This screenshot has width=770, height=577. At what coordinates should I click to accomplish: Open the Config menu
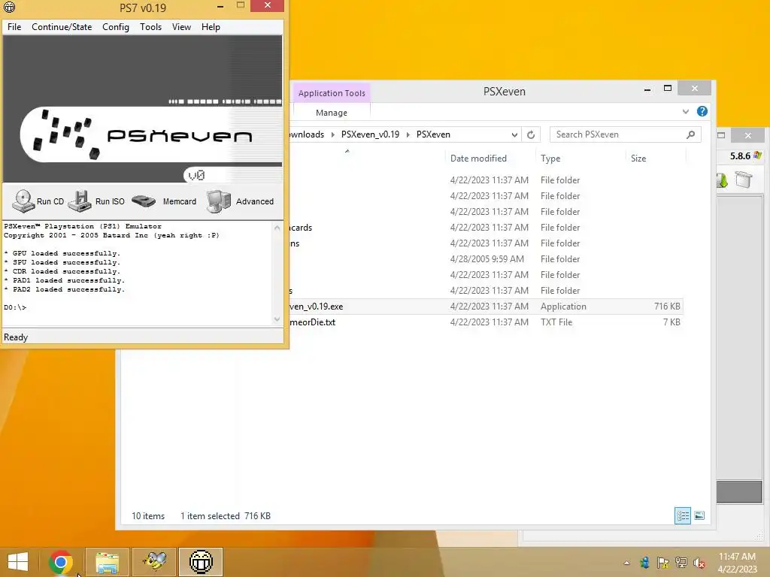coord(116,27)
